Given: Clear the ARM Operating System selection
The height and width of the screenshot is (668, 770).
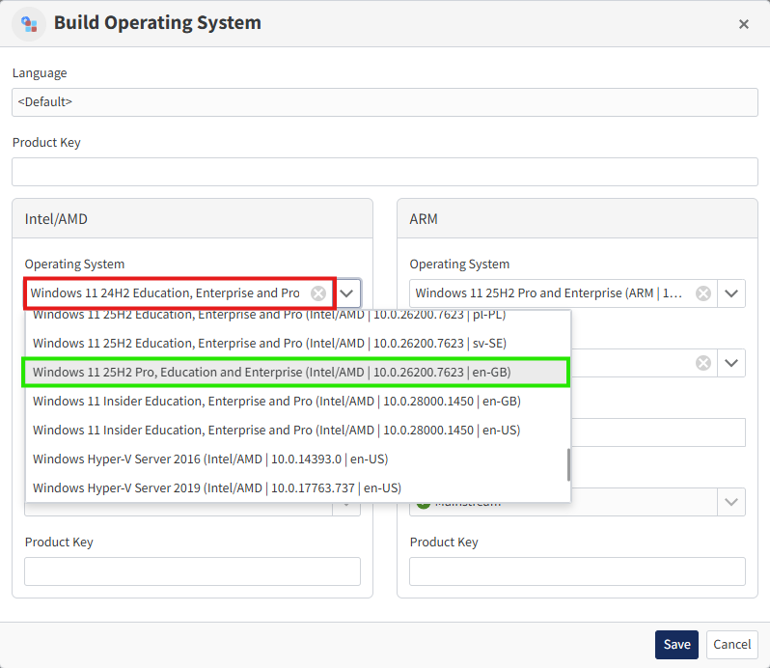Looking at the screenshot, I should (x=703, y=293).
